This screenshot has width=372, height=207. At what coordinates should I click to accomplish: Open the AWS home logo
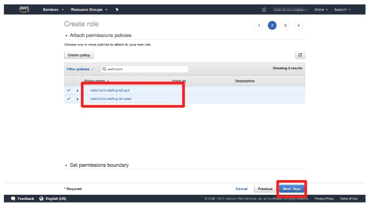24,9
